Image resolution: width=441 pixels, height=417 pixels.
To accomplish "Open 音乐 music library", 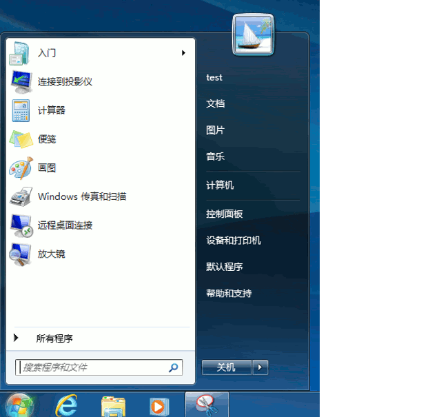I will (215, 156).
